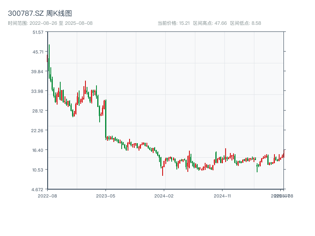Click the 22.26 y-axis label
315x236 pixels.
(x=38, y=130)
